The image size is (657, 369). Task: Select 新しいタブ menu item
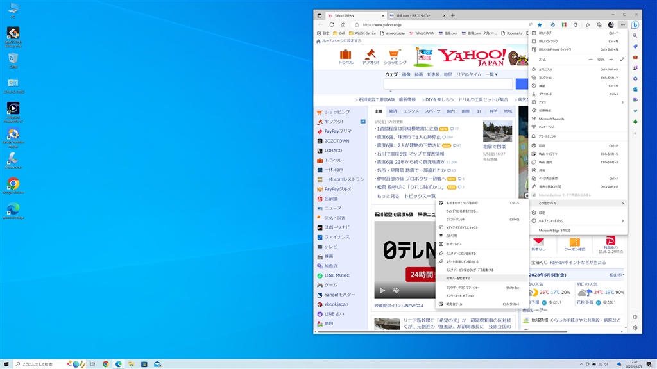[x=578, y=33]
